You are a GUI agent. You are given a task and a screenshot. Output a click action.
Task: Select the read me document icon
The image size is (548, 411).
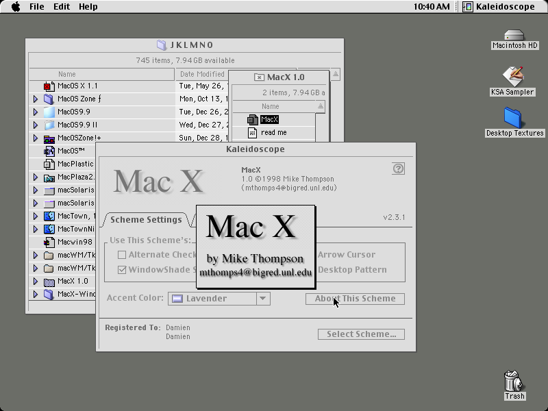(x=252, y=132)
